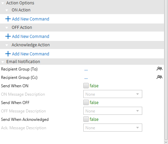Screen dimensions: 168x144
Task: Collapse the Email Notification section
Action: (x=3, y=62)
